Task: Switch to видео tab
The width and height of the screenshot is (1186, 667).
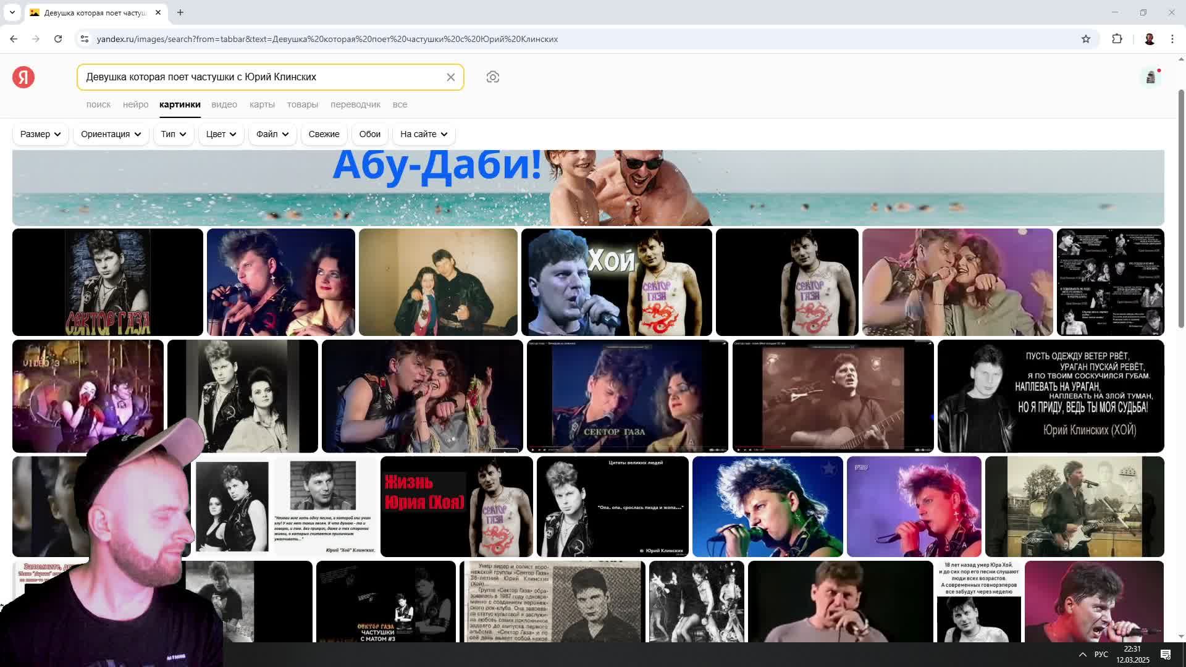Action: pos(224,104)
